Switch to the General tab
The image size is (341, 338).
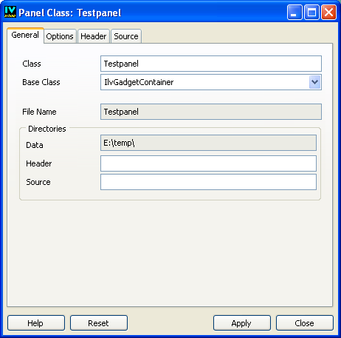tap(25, 36)
